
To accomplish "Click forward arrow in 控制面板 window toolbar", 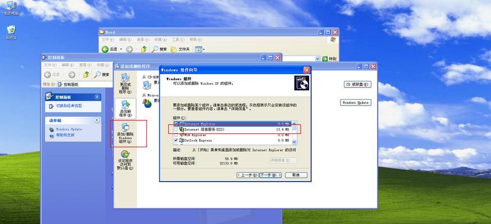I will tap(72, 74).
